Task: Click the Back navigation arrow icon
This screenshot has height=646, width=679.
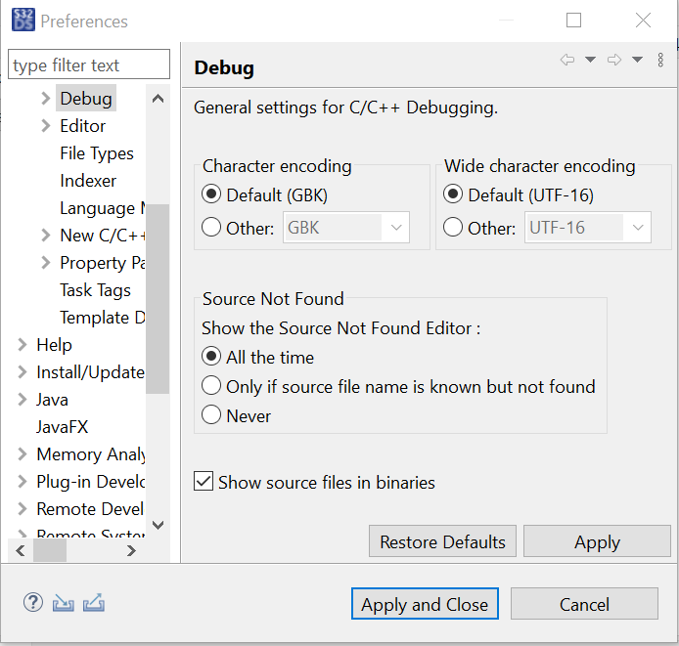Action: 566,61
